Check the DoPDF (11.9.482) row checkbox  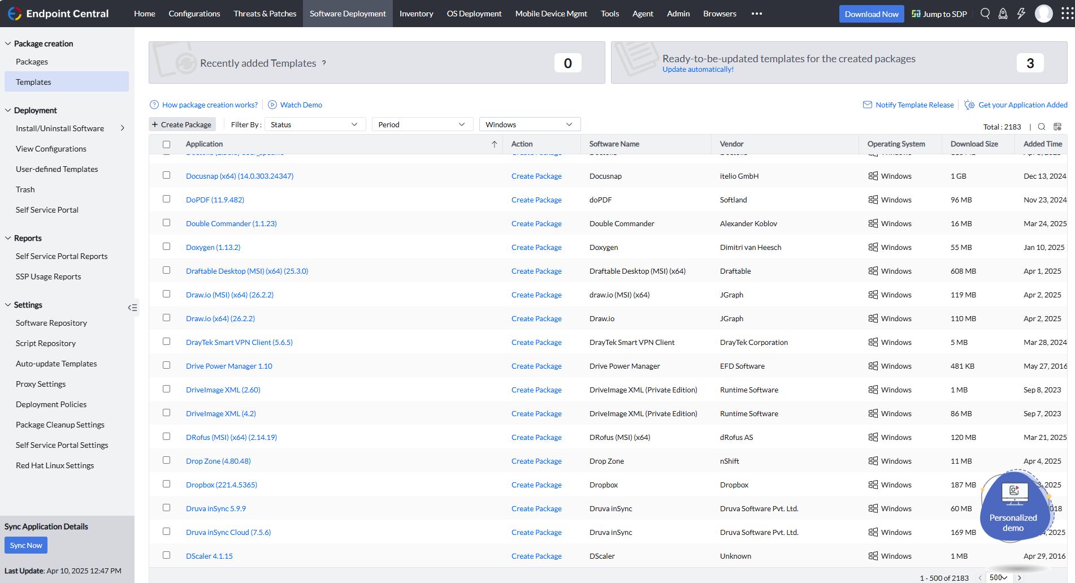click(166, 199)
